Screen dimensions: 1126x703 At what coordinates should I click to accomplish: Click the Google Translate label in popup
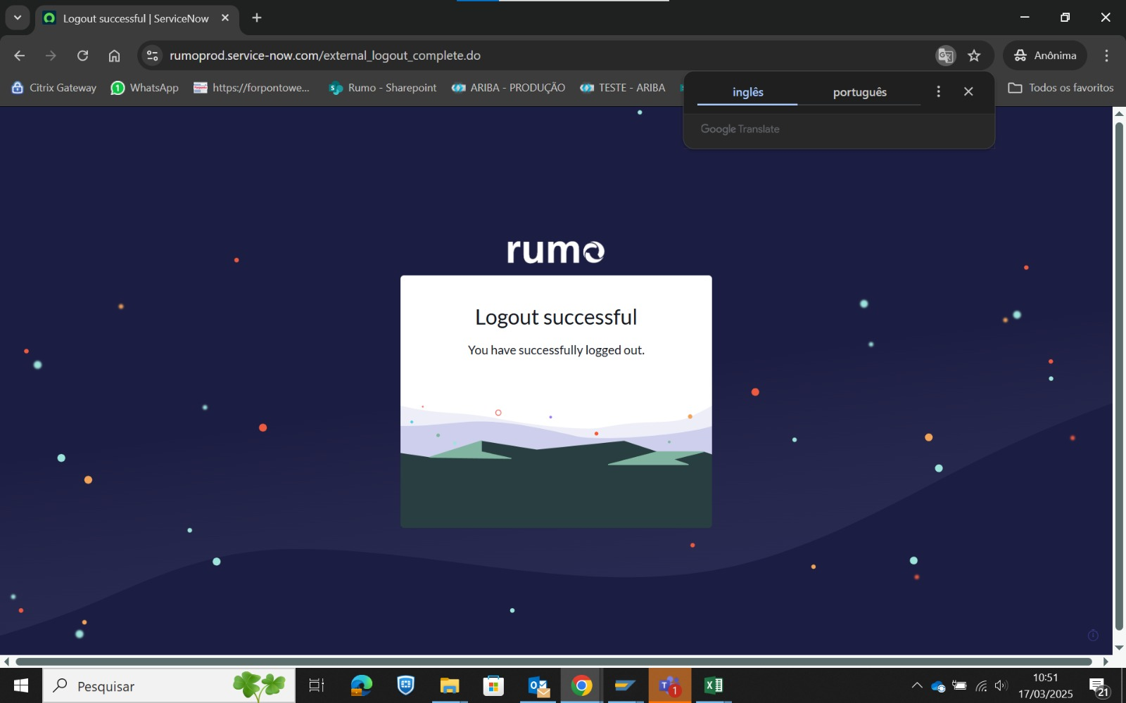pyautogui.click(x=740, y=129)
